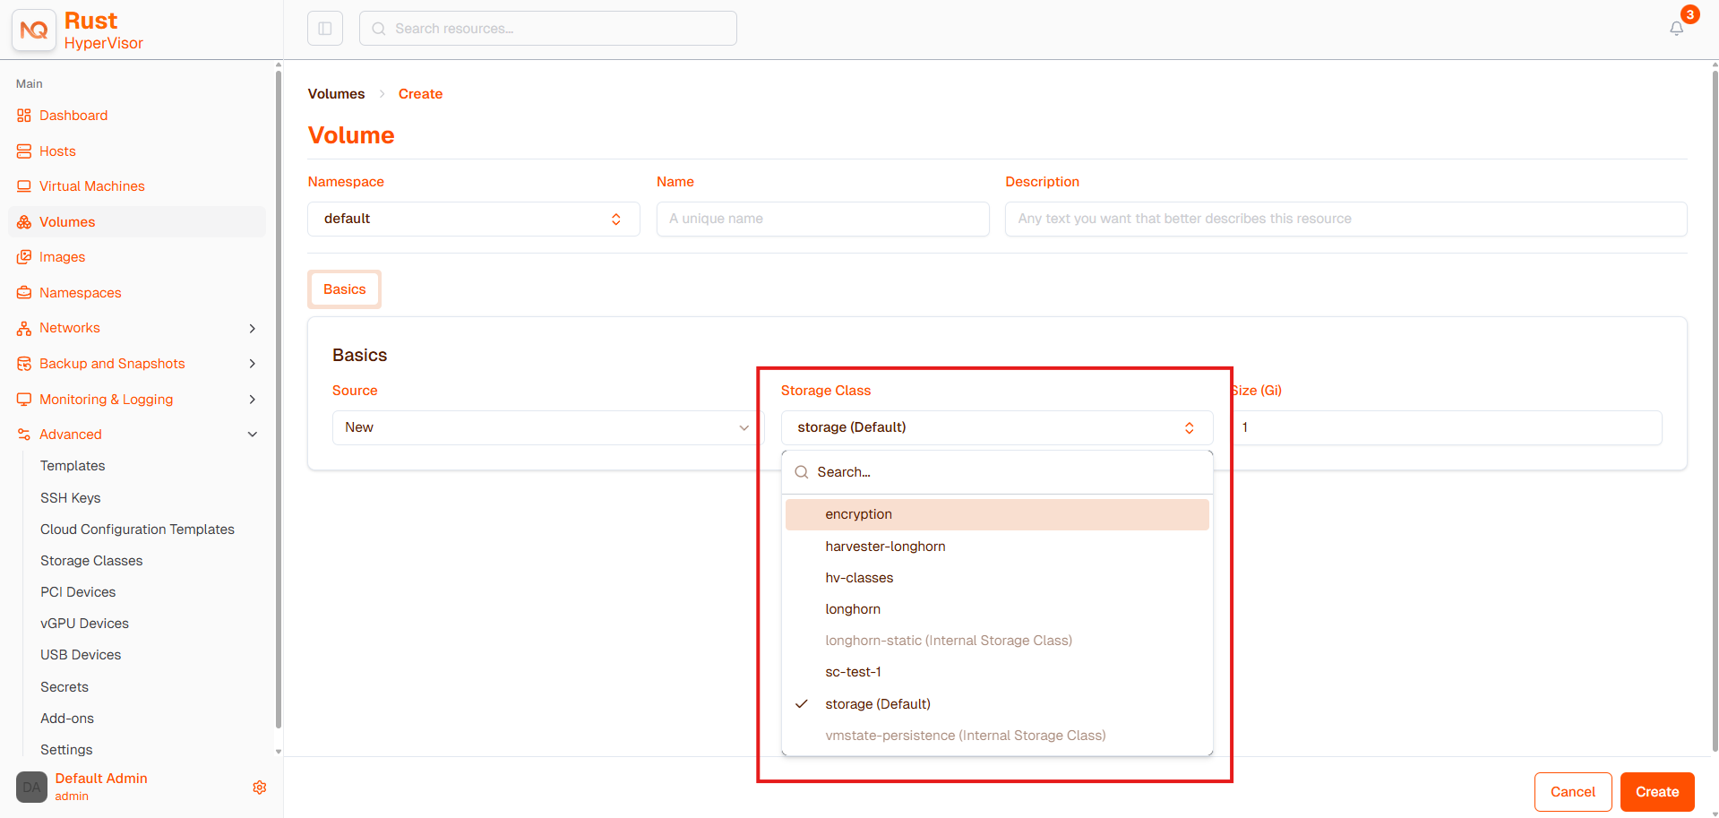
Task: Open Storage Classes in sidebar menu
Action: pyautogui.click(x=91, y=561)
